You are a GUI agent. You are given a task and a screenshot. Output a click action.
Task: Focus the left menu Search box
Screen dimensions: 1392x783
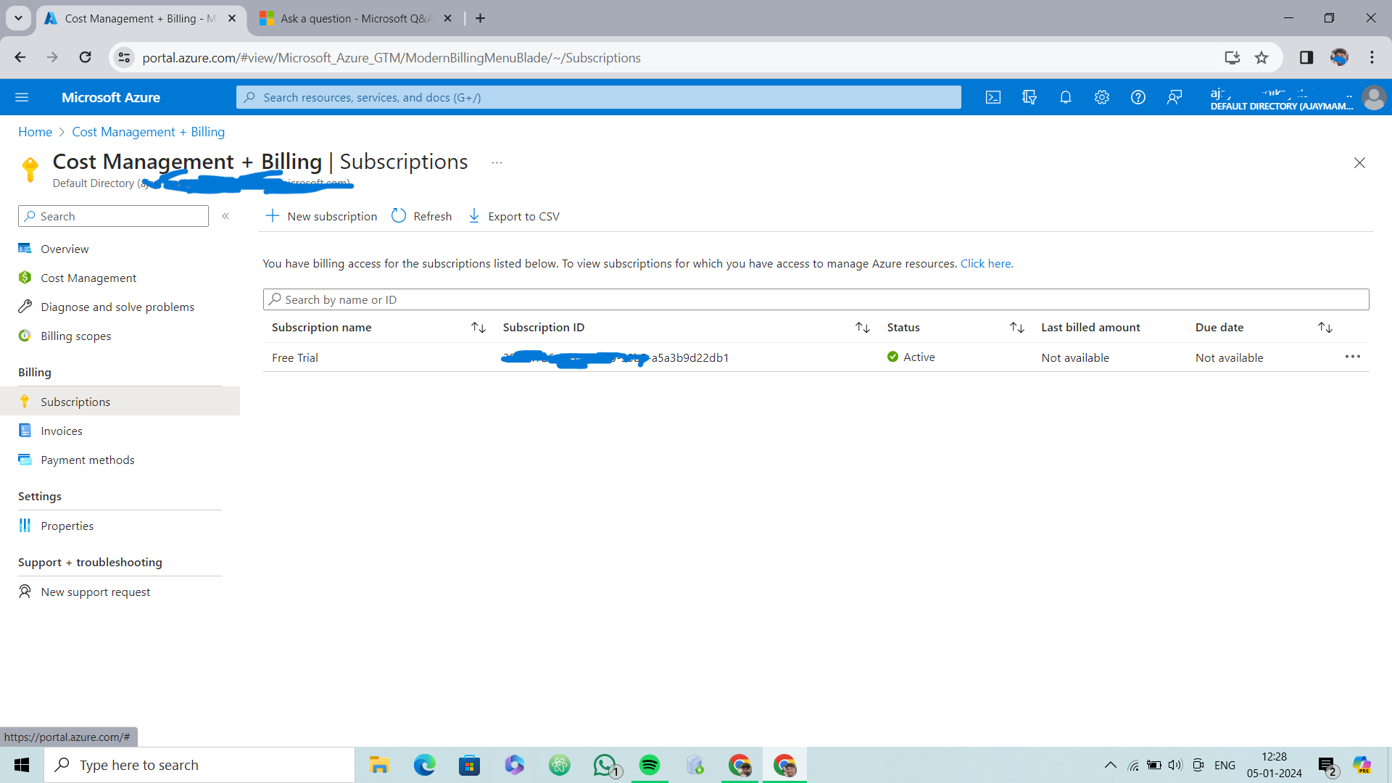(x=113, y=216)
